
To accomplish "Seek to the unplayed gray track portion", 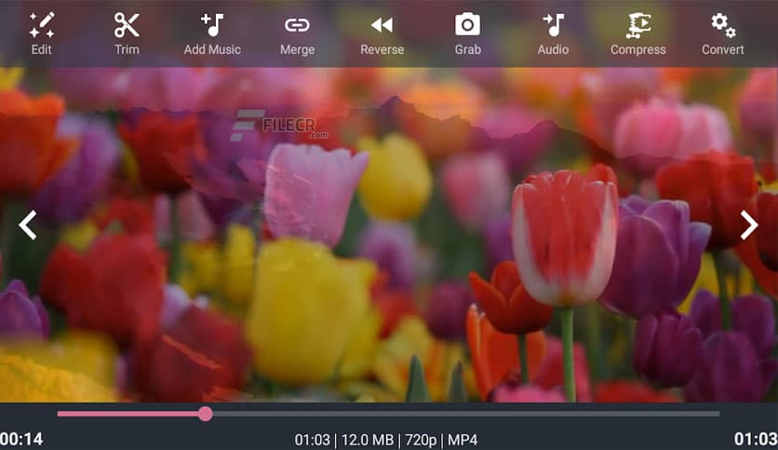I will (466, 414).
